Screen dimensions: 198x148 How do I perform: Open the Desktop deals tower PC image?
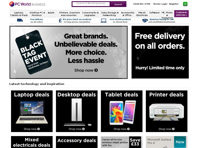77,110
